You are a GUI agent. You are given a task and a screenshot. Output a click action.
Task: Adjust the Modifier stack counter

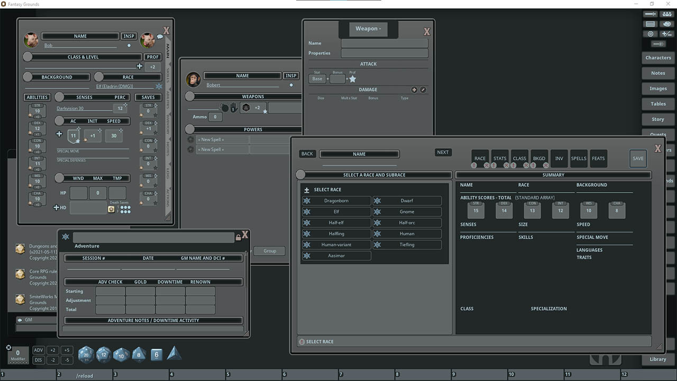click(18, 353)
